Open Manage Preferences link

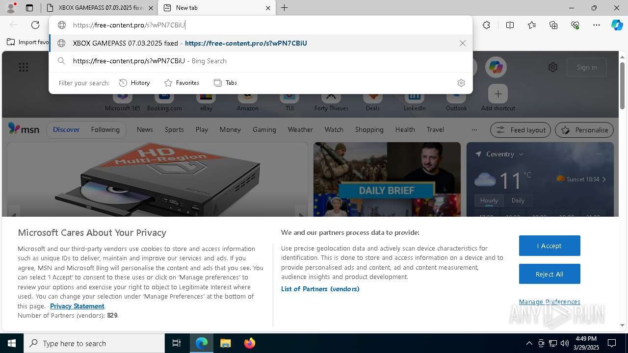coord(549,302)
